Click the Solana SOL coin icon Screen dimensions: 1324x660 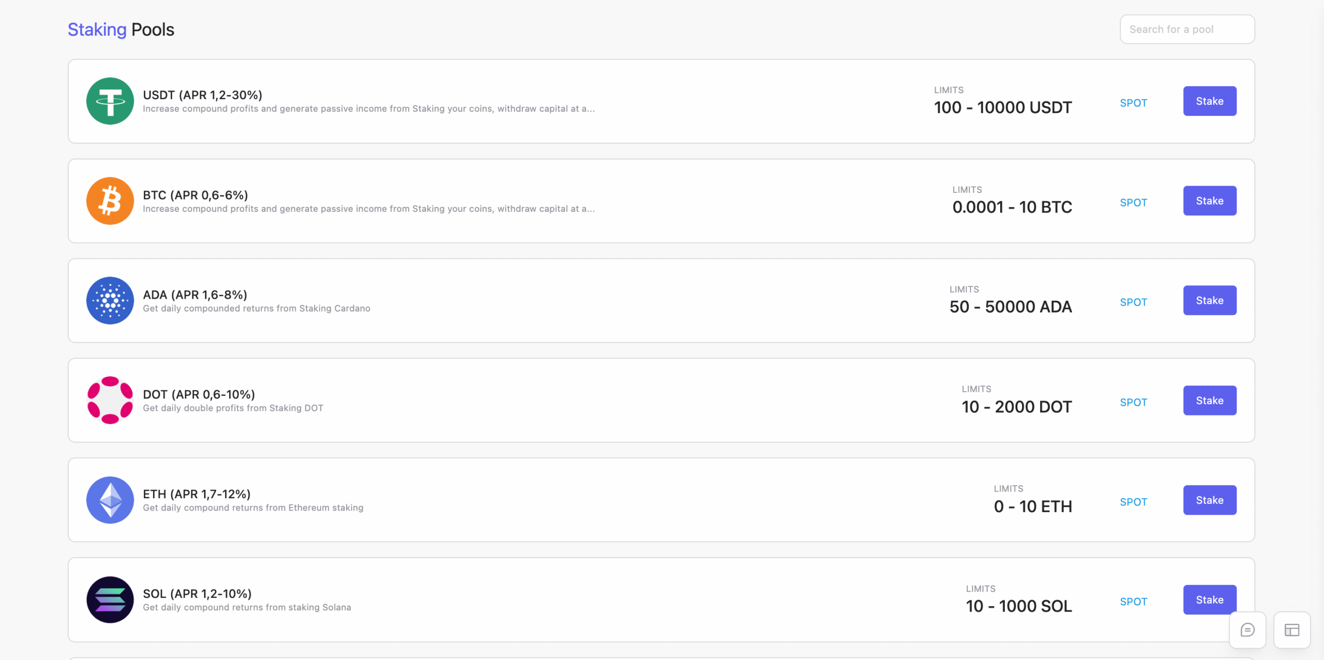[x=110, y=600]
